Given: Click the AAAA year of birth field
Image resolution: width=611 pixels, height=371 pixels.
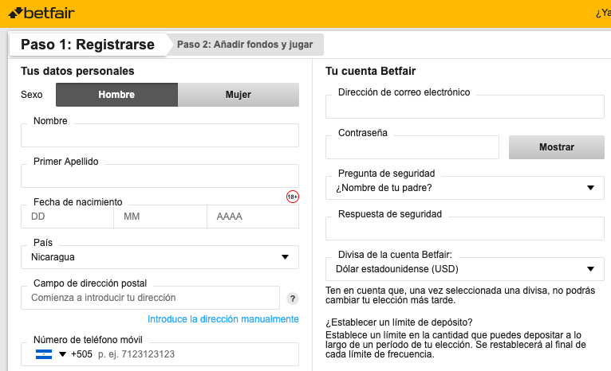Looking at the screenshot, I should pyautogui.click(x=253, y=217).
